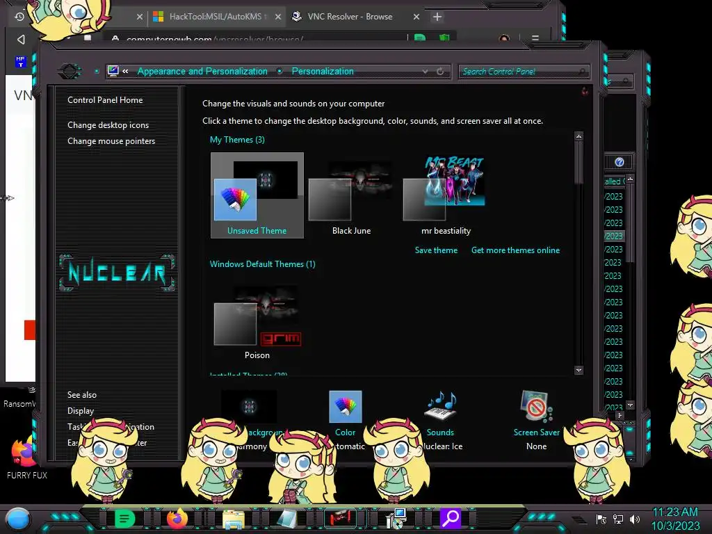Viewport: 712px width, 534px height.
Task: Open Change mouse pointers
Action: (111, 140)
